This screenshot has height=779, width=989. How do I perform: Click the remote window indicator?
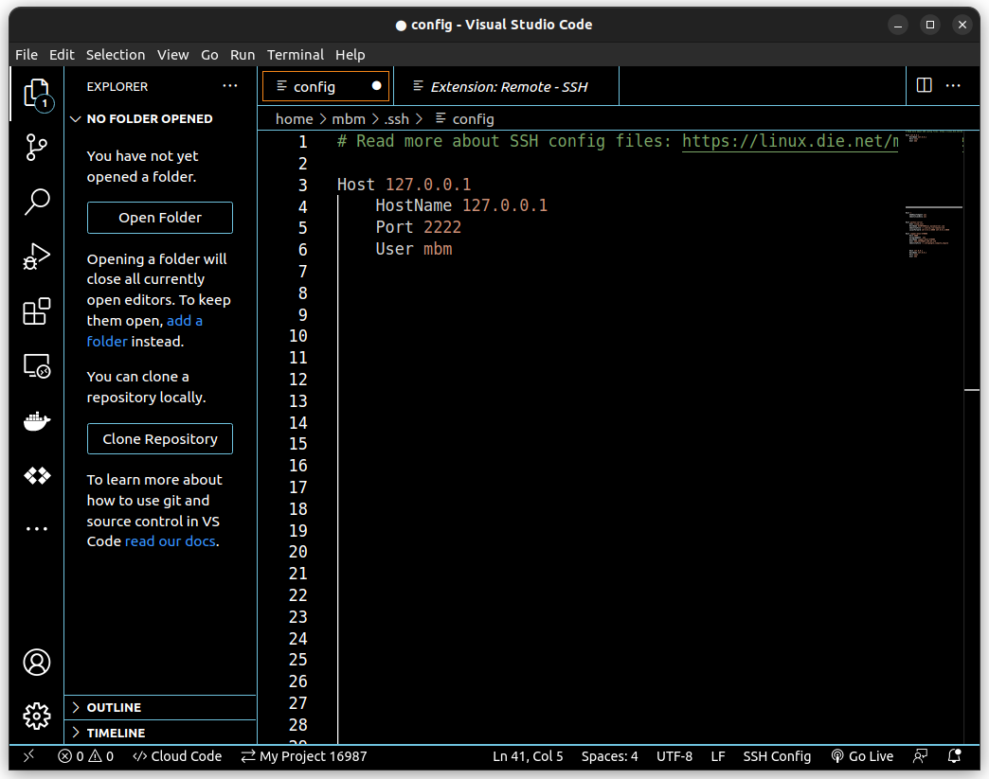tap(28, 756)
